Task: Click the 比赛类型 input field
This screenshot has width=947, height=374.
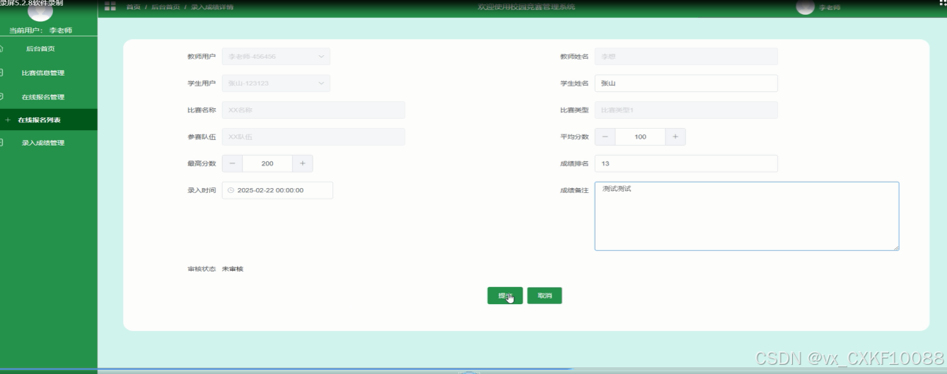Action: (x=686, y=110)
